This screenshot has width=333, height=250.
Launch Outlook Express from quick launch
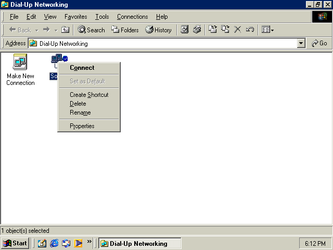(x=66, y=243)
